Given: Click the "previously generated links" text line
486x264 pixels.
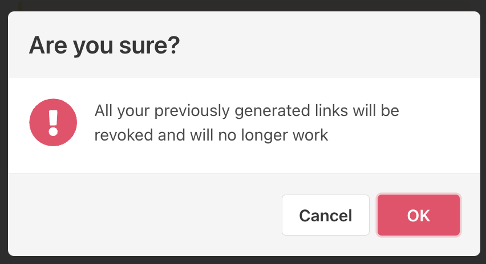Looking at the screenshot, I should pyautogui.click(x=246, y=110).
